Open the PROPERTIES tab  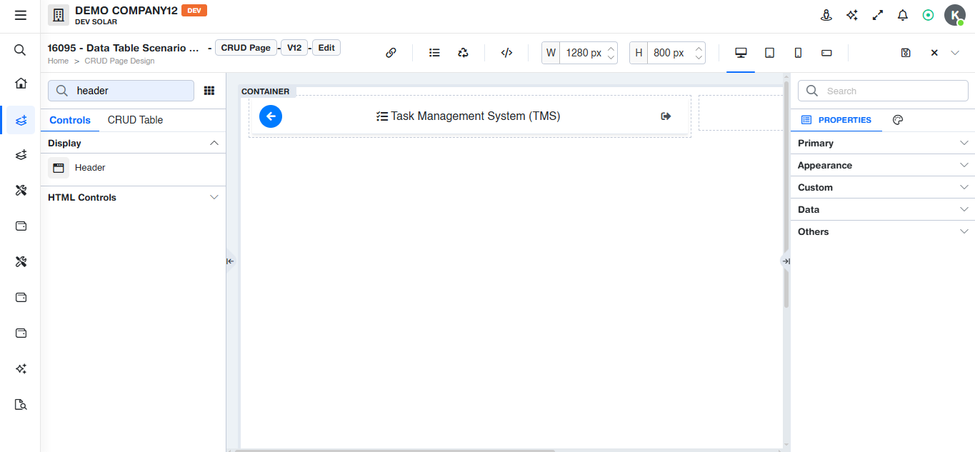836,120
